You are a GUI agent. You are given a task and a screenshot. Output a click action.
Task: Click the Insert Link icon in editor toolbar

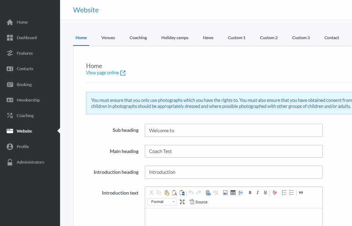(x=208, y=193)
